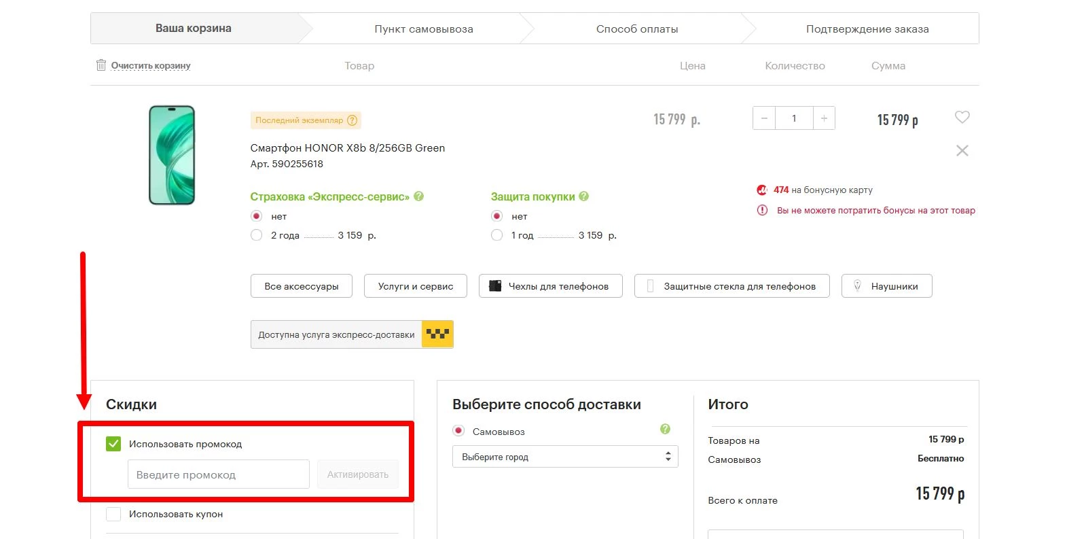1067x539 pixels.
Task: Click green help icon beside Самовывоз
Action: click(x=665, y=429)
